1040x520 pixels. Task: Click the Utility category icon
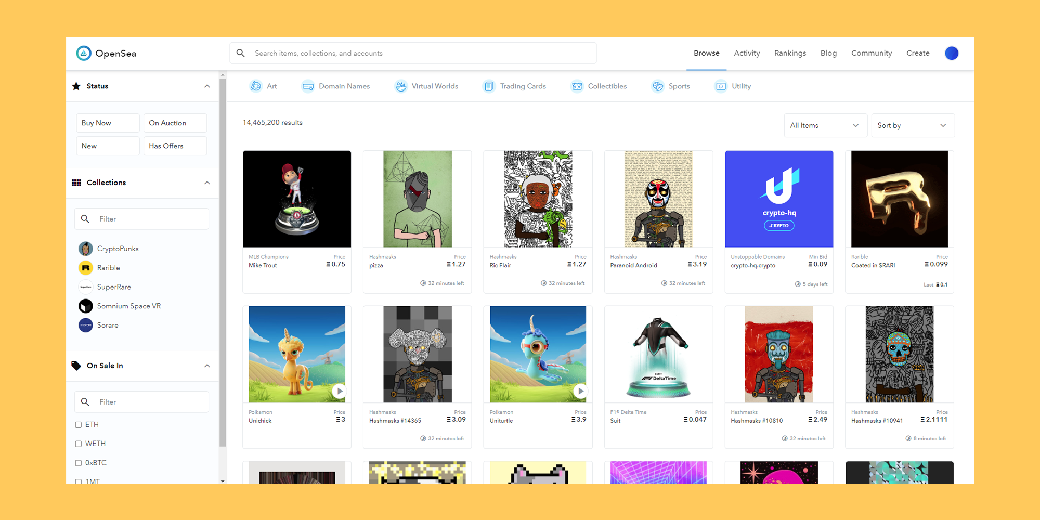[x=721, y=86]
